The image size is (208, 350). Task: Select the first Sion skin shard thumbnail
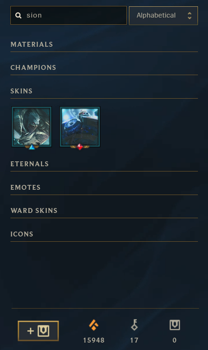(32, 127)
